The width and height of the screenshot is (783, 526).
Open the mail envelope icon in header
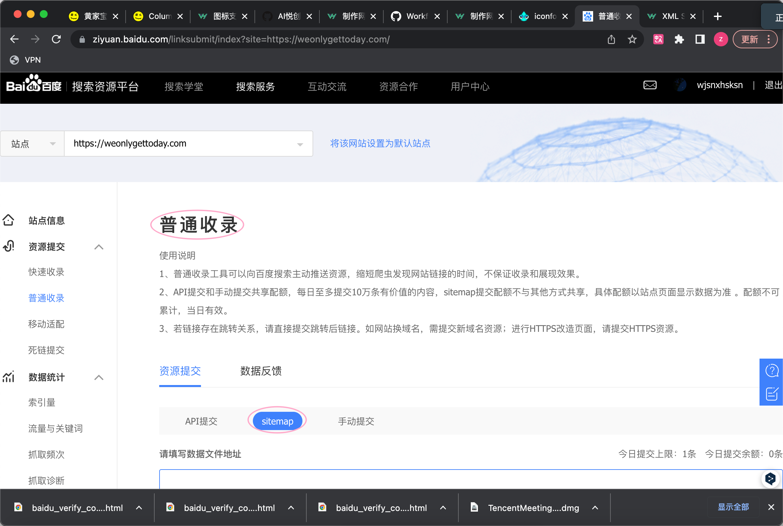coord(650,85)
